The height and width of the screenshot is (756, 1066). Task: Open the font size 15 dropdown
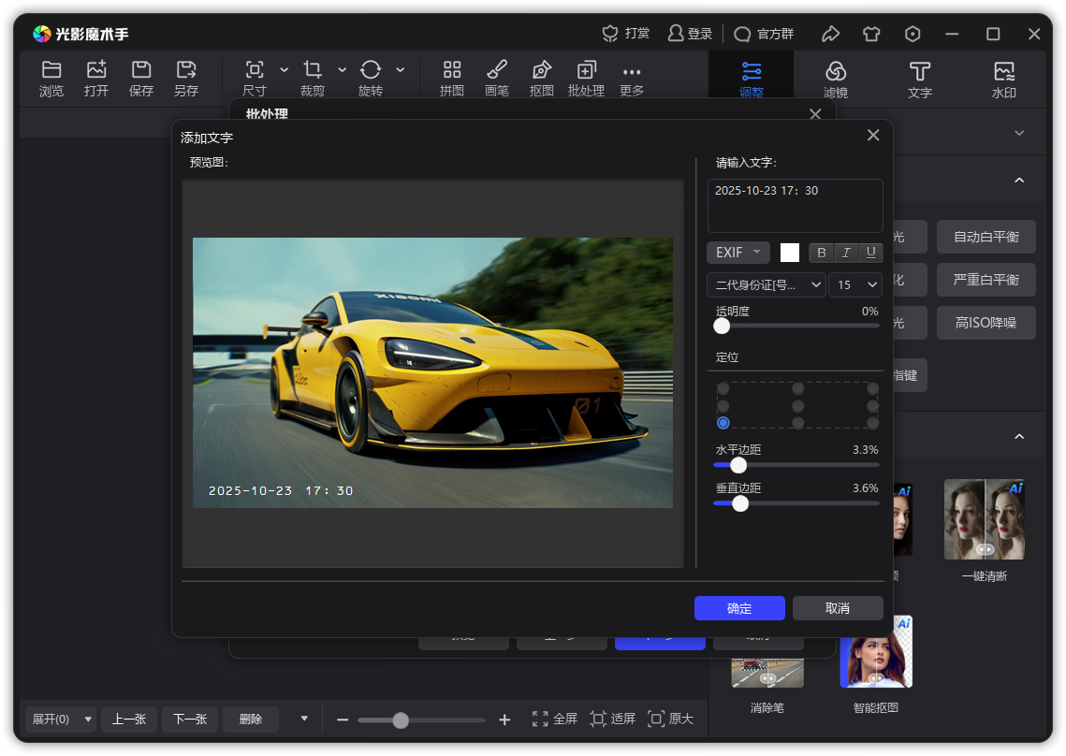(x=855, y=284)
